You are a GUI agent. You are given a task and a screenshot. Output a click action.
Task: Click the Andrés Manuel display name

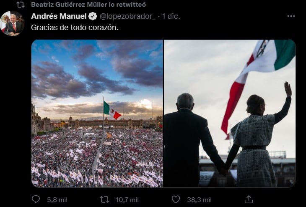pos(59,17)
